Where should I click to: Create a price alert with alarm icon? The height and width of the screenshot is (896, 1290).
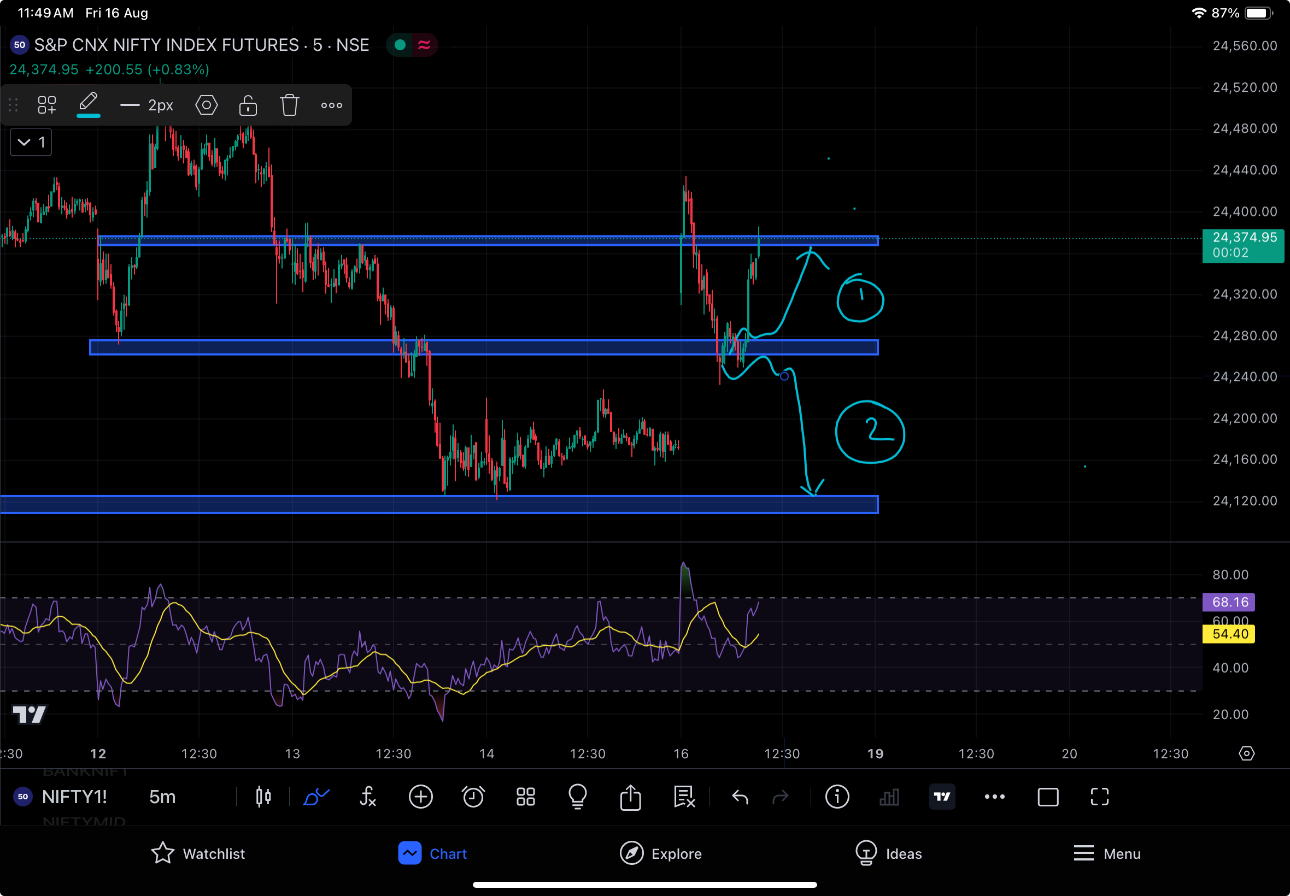[473, 797]
